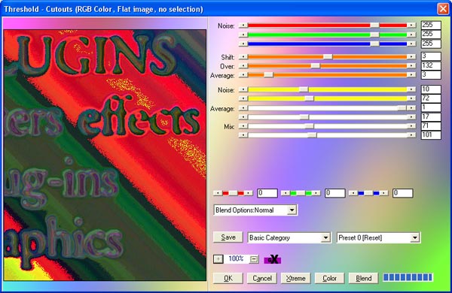Click right arrow of red Noise slider
The height and width of the screenshot is (293, 452).
[411, 26]
